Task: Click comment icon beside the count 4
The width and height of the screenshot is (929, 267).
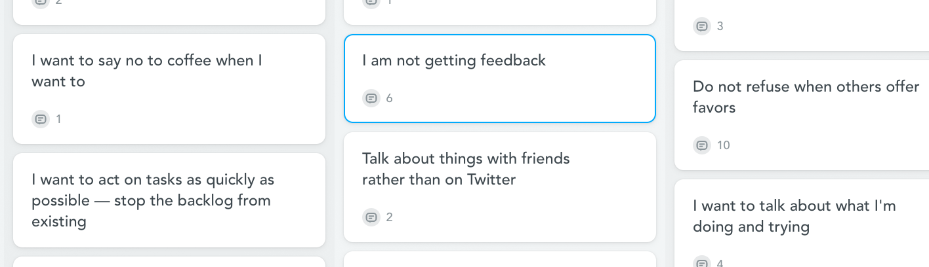Action: pos(702,262)
